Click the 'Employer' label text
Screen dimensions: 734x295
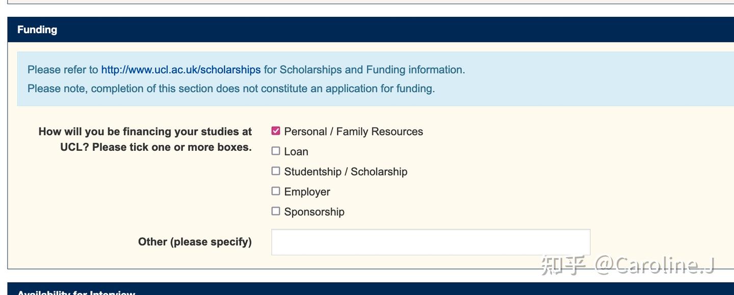click(307, 192)
